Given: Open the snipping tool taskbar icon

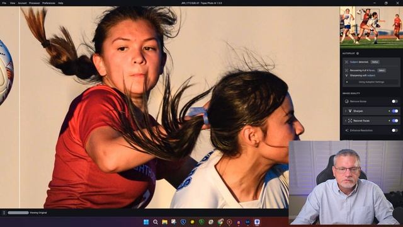Looking at the screenshot, I should (174, 222).
